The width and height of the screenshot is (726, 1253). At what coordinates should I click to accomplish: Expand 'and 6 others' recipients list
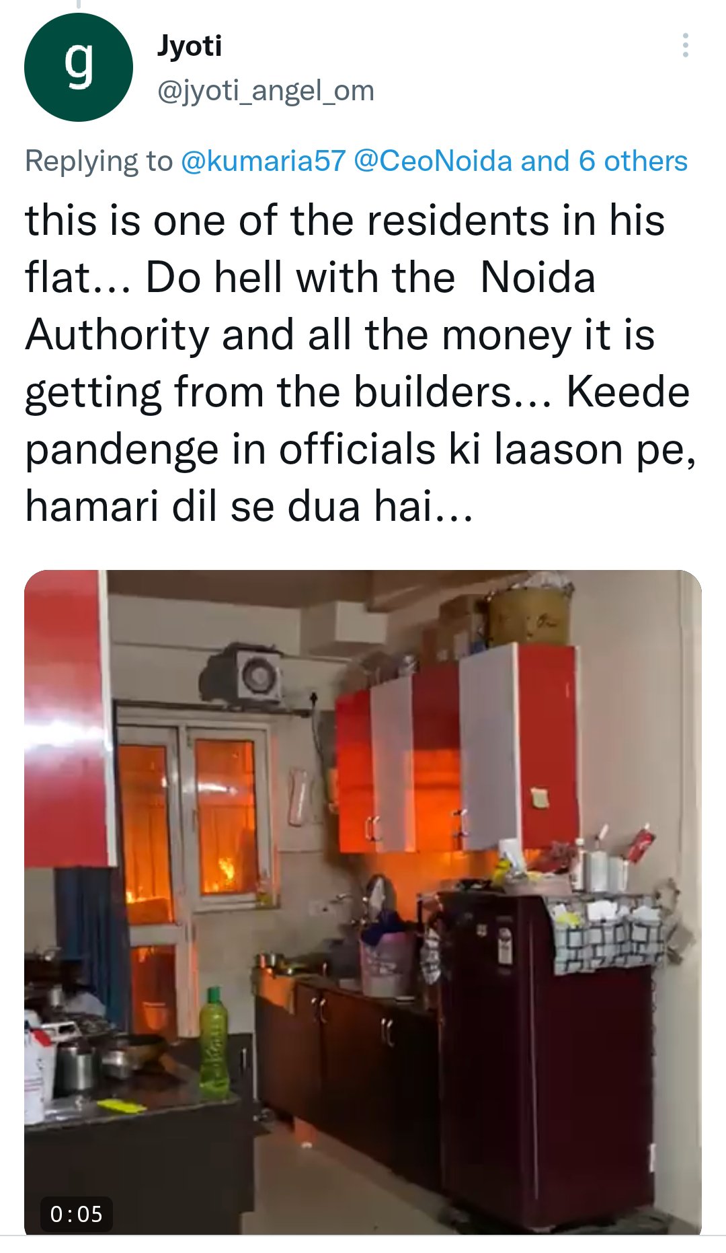(604, 161)
